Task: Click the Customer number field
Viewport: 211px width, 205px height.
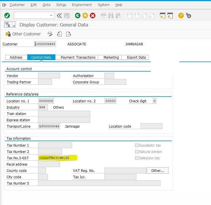Action: tap(45, 44)
